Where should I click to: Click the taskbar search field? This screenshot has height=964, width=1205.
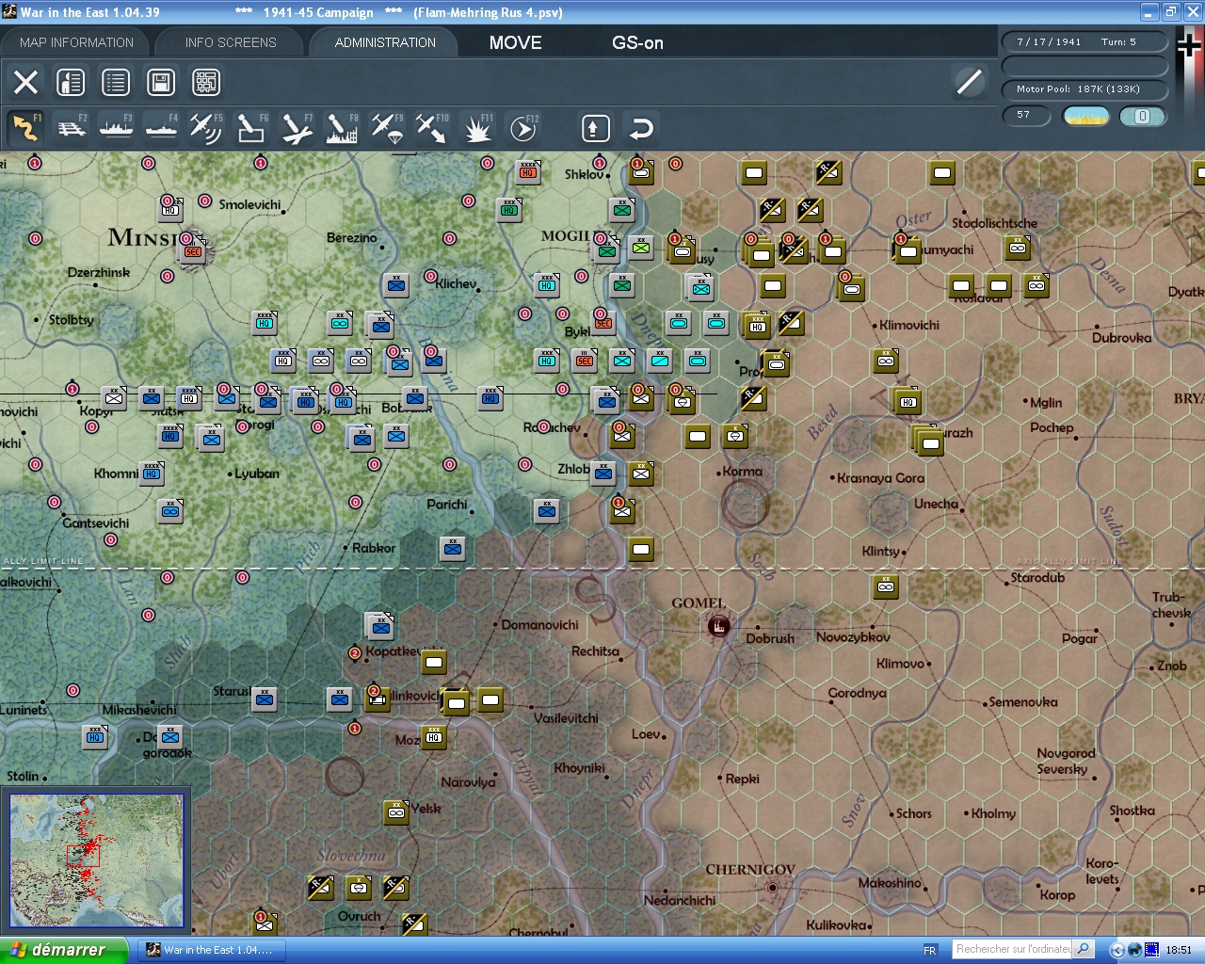click(1013, 949)
